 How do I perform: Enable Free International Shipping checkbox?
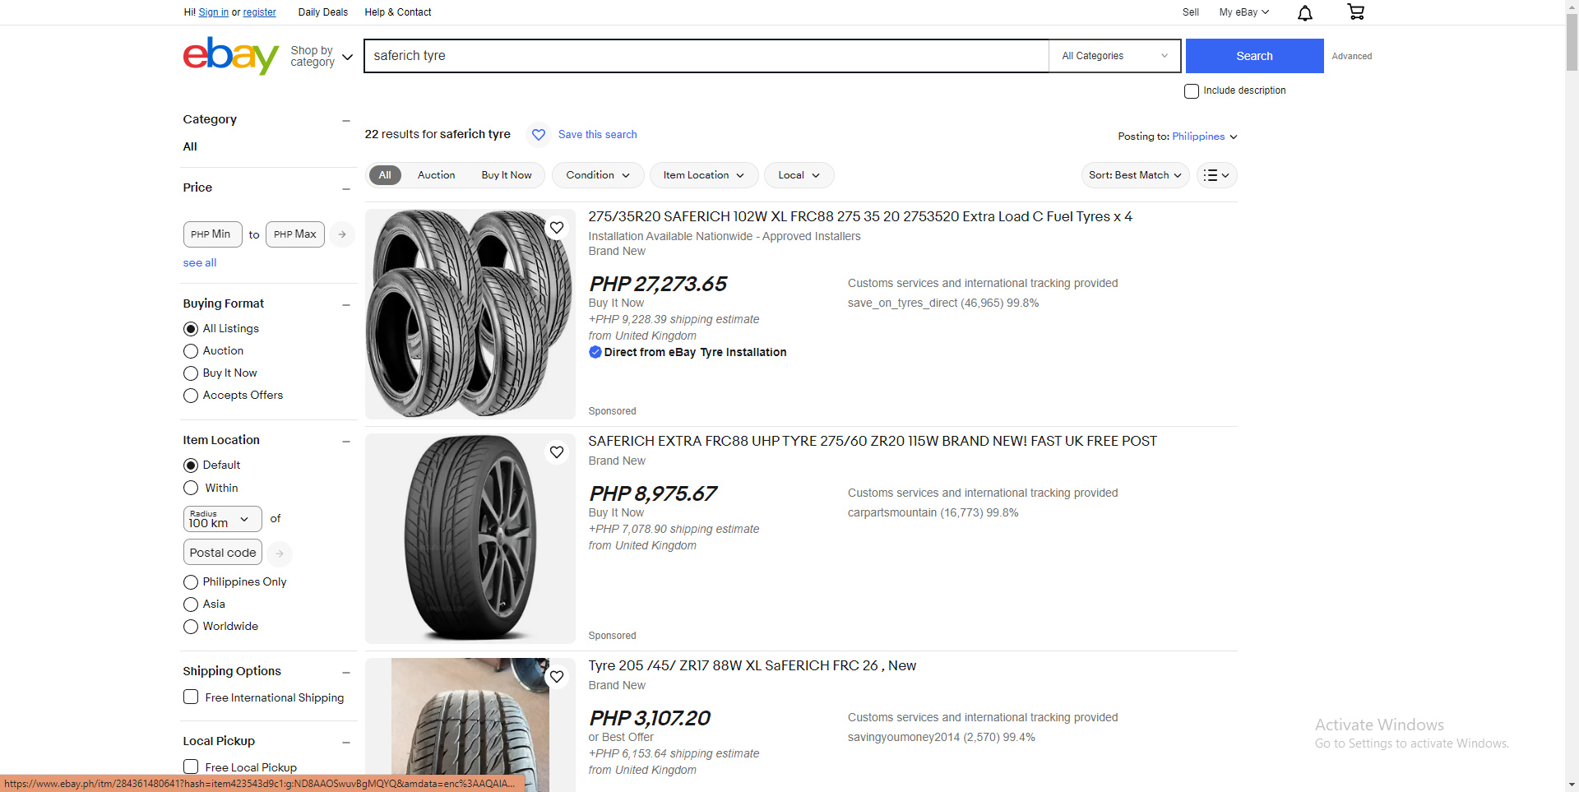tap(191, 697)
